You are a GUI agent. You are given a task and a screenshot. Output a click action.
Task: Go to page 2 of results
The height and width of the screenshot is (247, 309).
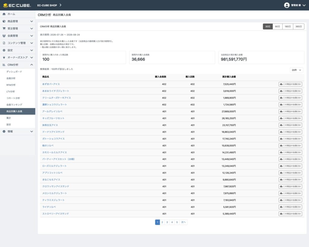(162, 222)
